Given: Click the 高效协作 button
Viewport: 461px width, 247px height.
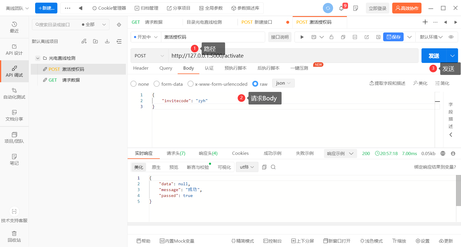Looking at the screenshot, I should click(407, 8).
